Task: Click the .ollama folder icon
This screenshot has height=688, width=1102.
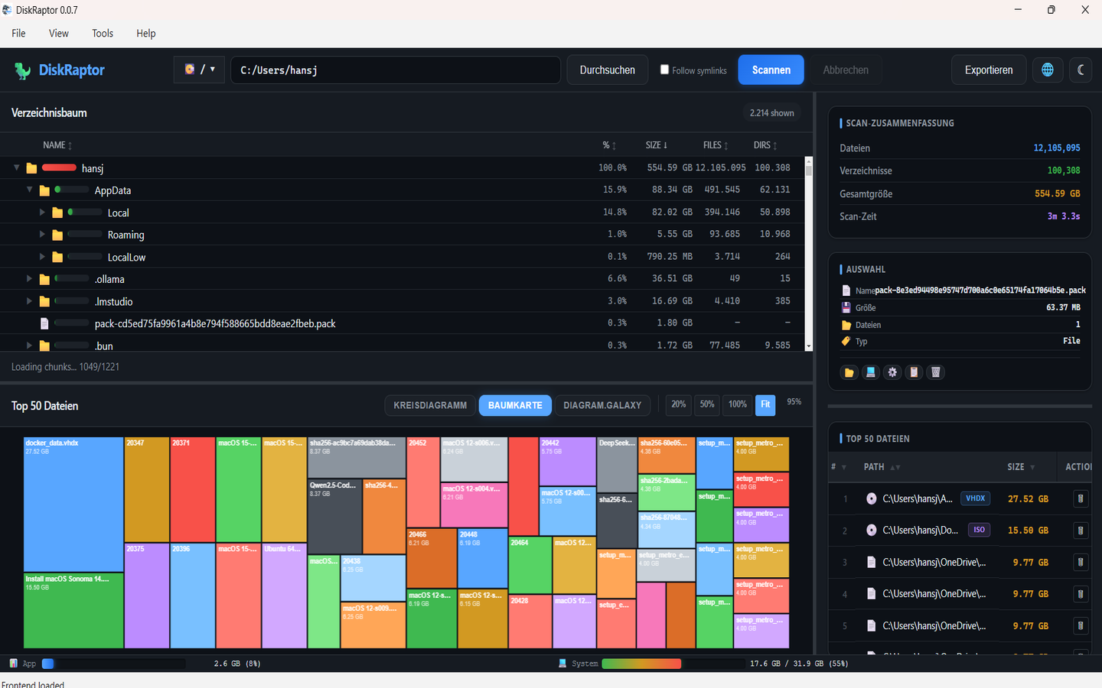Action: pyautogui.click(x=44, y=279)
